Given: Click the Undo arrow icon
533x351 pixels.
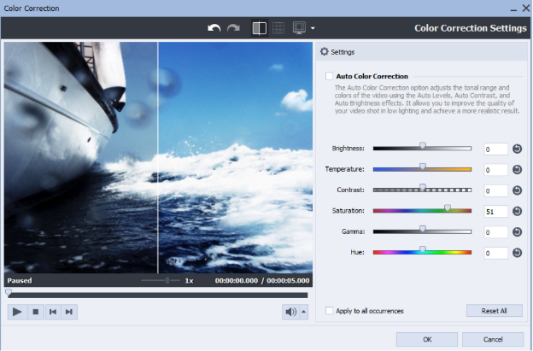Looking at the screenshot, I should coord(214,28).
